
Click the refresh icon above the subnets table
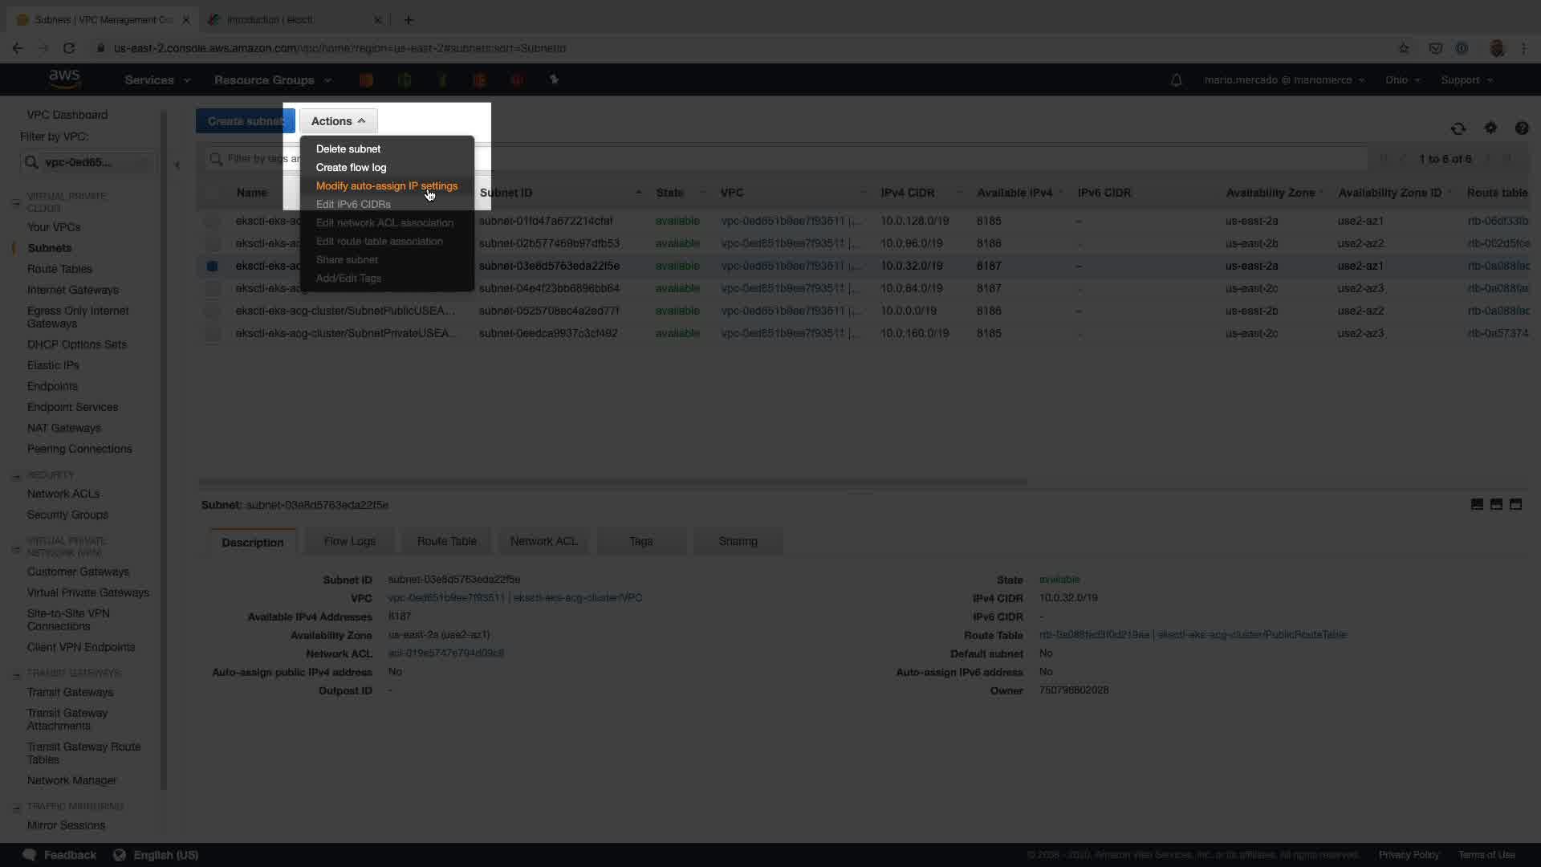pyautogui.click(x=1458, y=128)
